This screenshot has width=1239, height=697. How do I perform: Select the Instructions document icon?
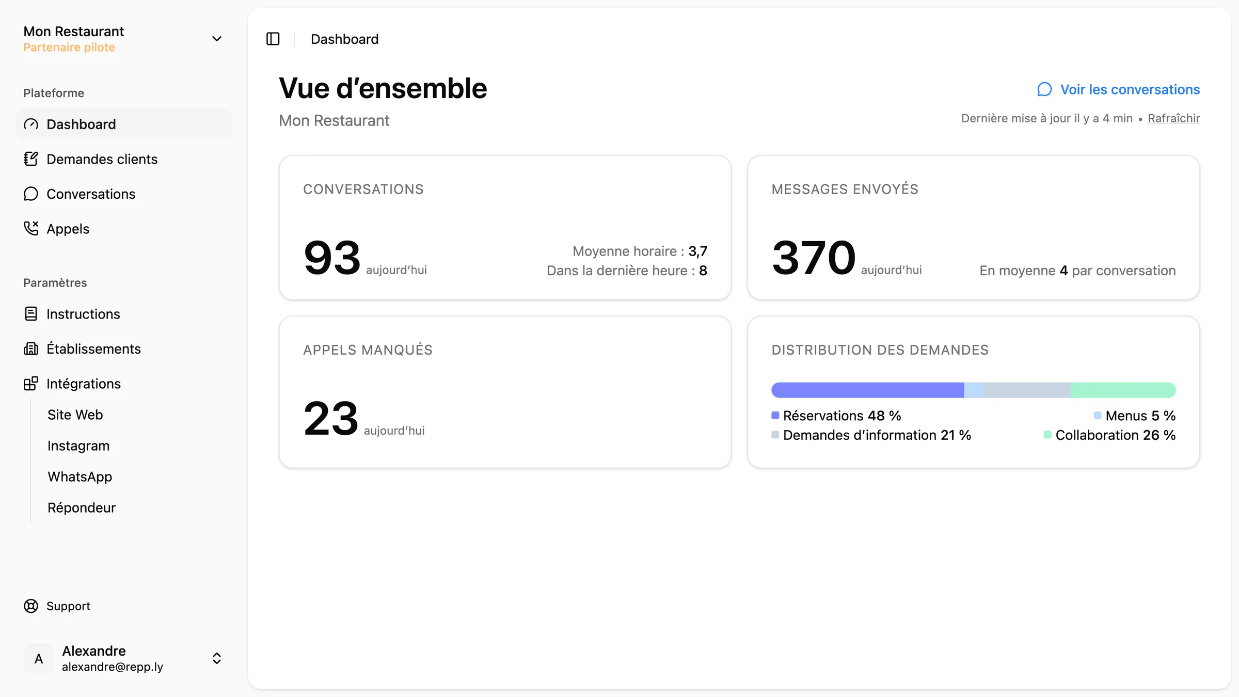pyautogui.click(x=31, y=314)
